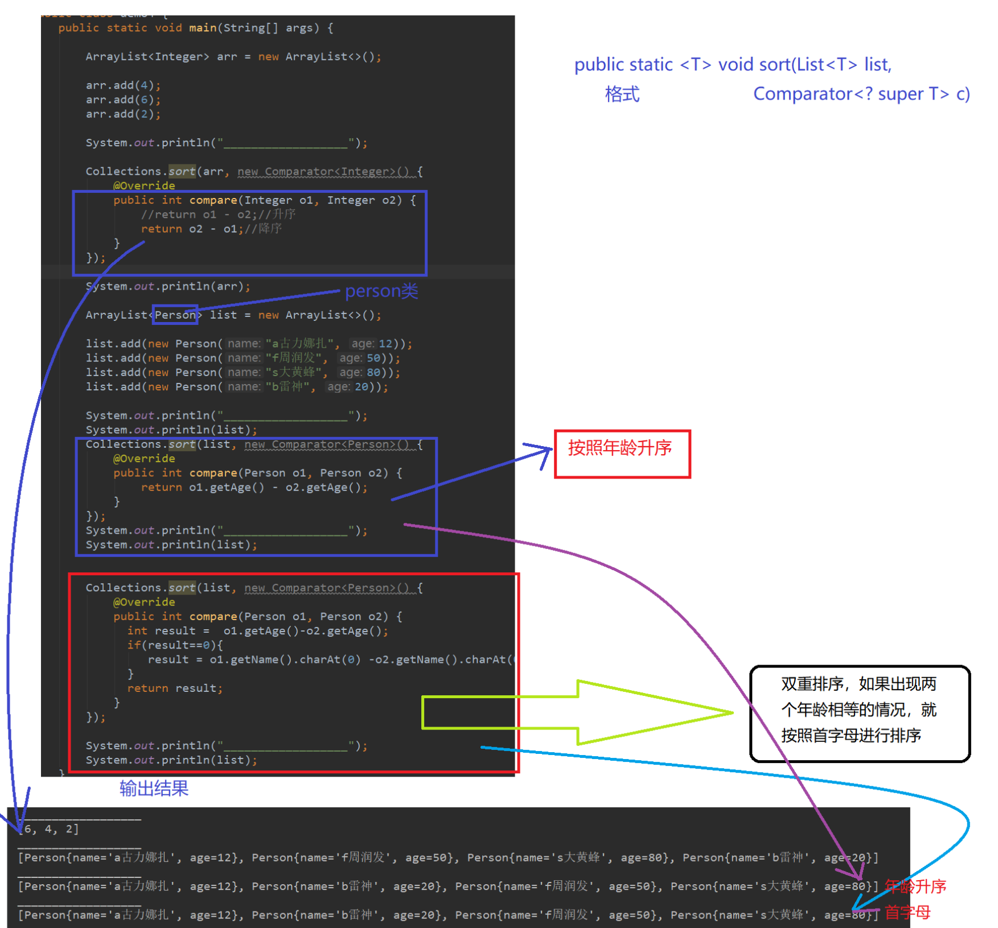Click the list.add line with 'a古力娜扎' age 12
This screenshot has width=998, height=928.
249,344
